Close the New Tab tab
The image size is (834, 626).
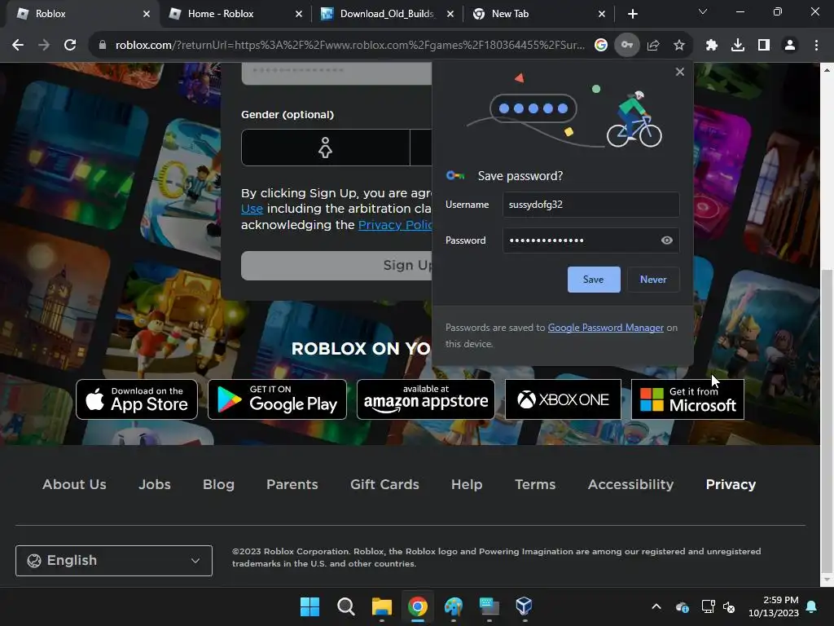(x=602, y=14)
